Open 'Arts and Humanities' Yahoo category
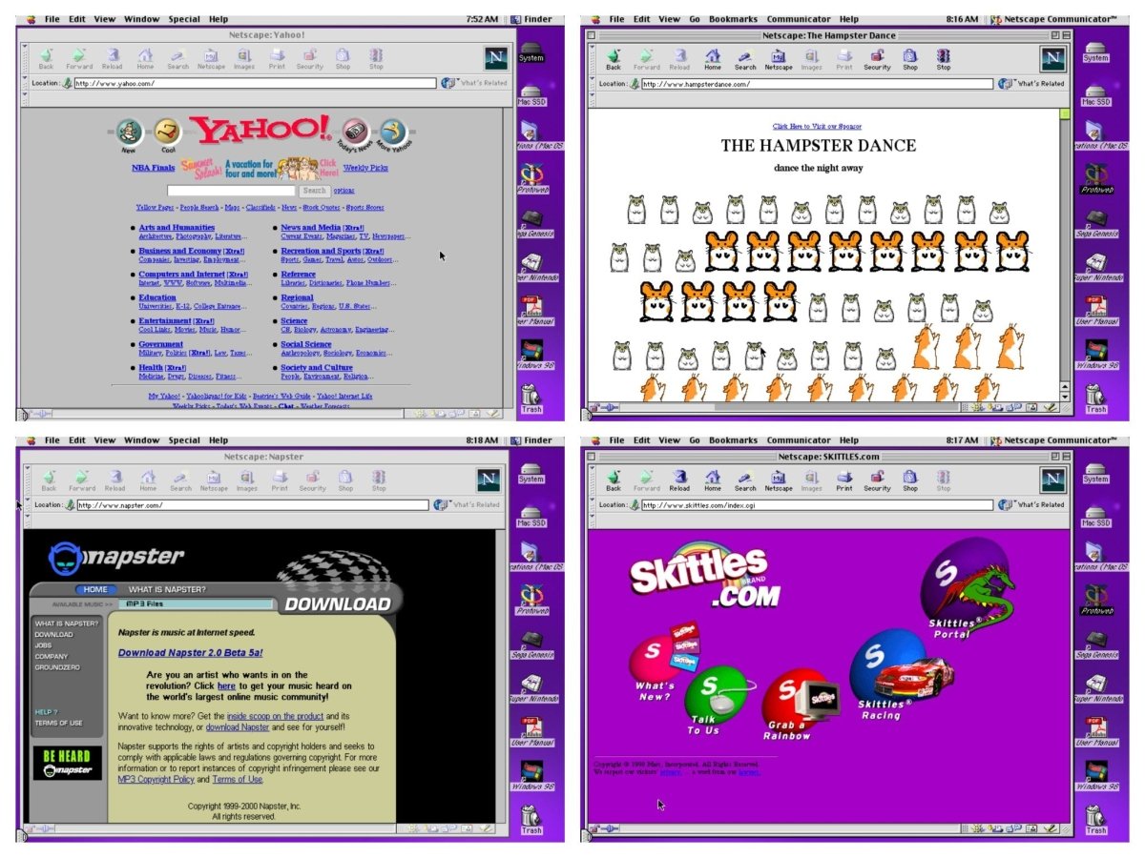This screenshot has width=1145, height=858. 177,228
